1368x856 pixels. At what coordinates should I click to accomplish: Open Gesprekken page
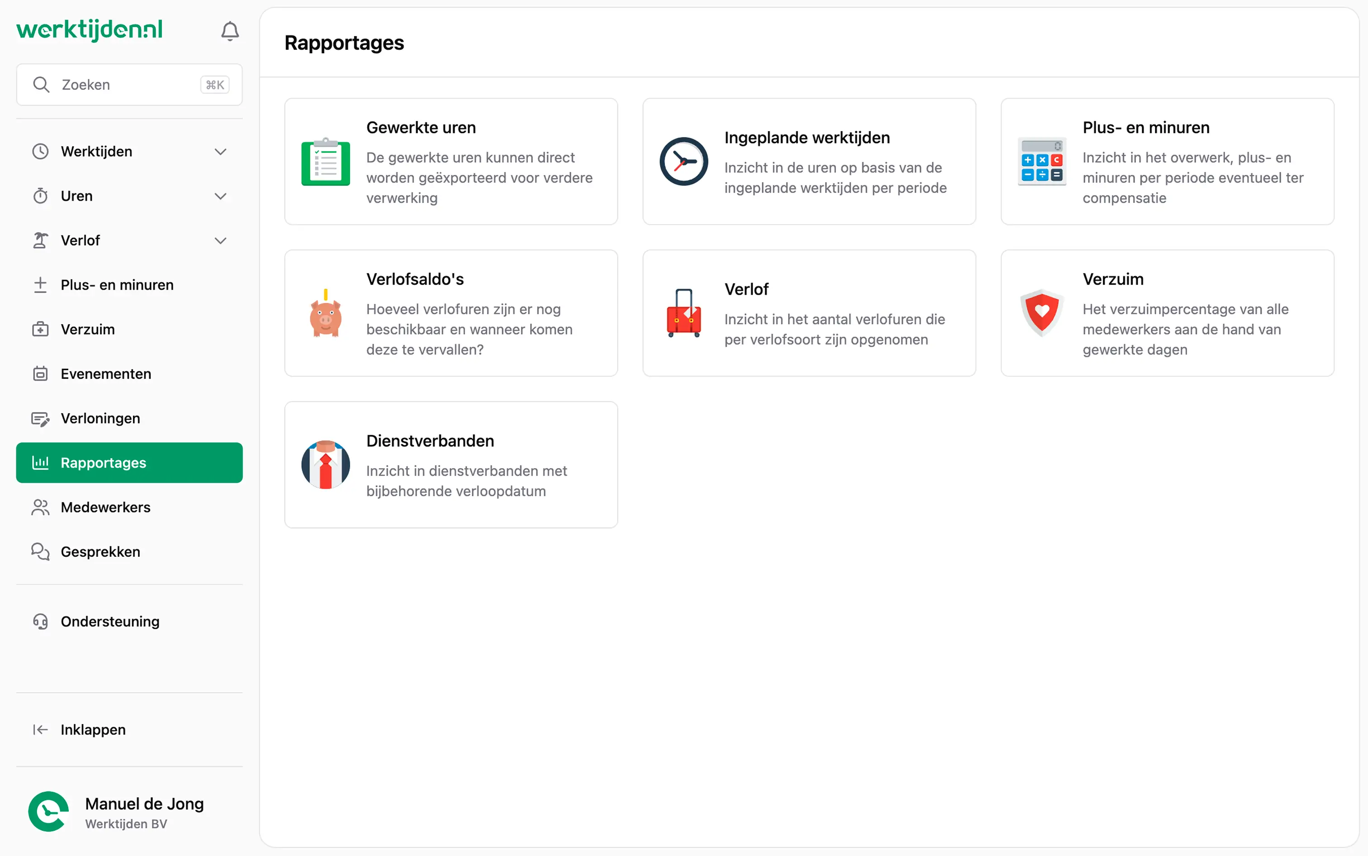[129, 551]
